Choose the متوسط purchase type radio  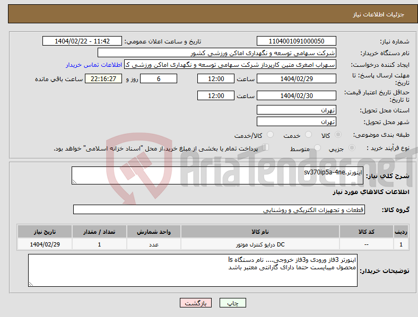point(317,147)
